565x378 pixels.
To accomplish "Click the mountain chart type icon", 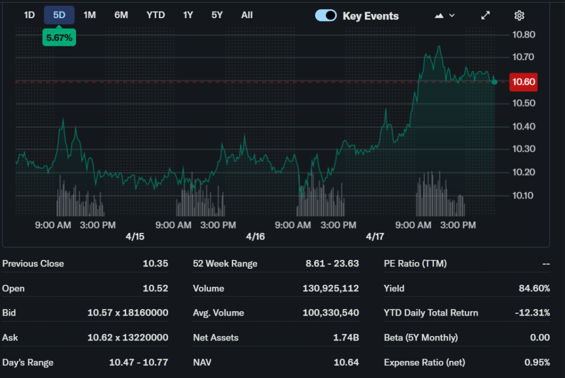I will pyautogui.click(x=439, y=15).
